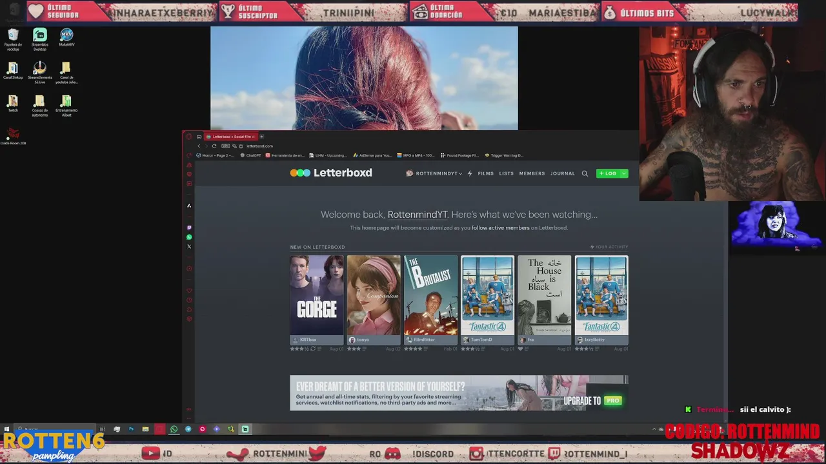This screenshot has height=464, width=826.
Task: Click the green + LOG button
Action: pos(608,173)
